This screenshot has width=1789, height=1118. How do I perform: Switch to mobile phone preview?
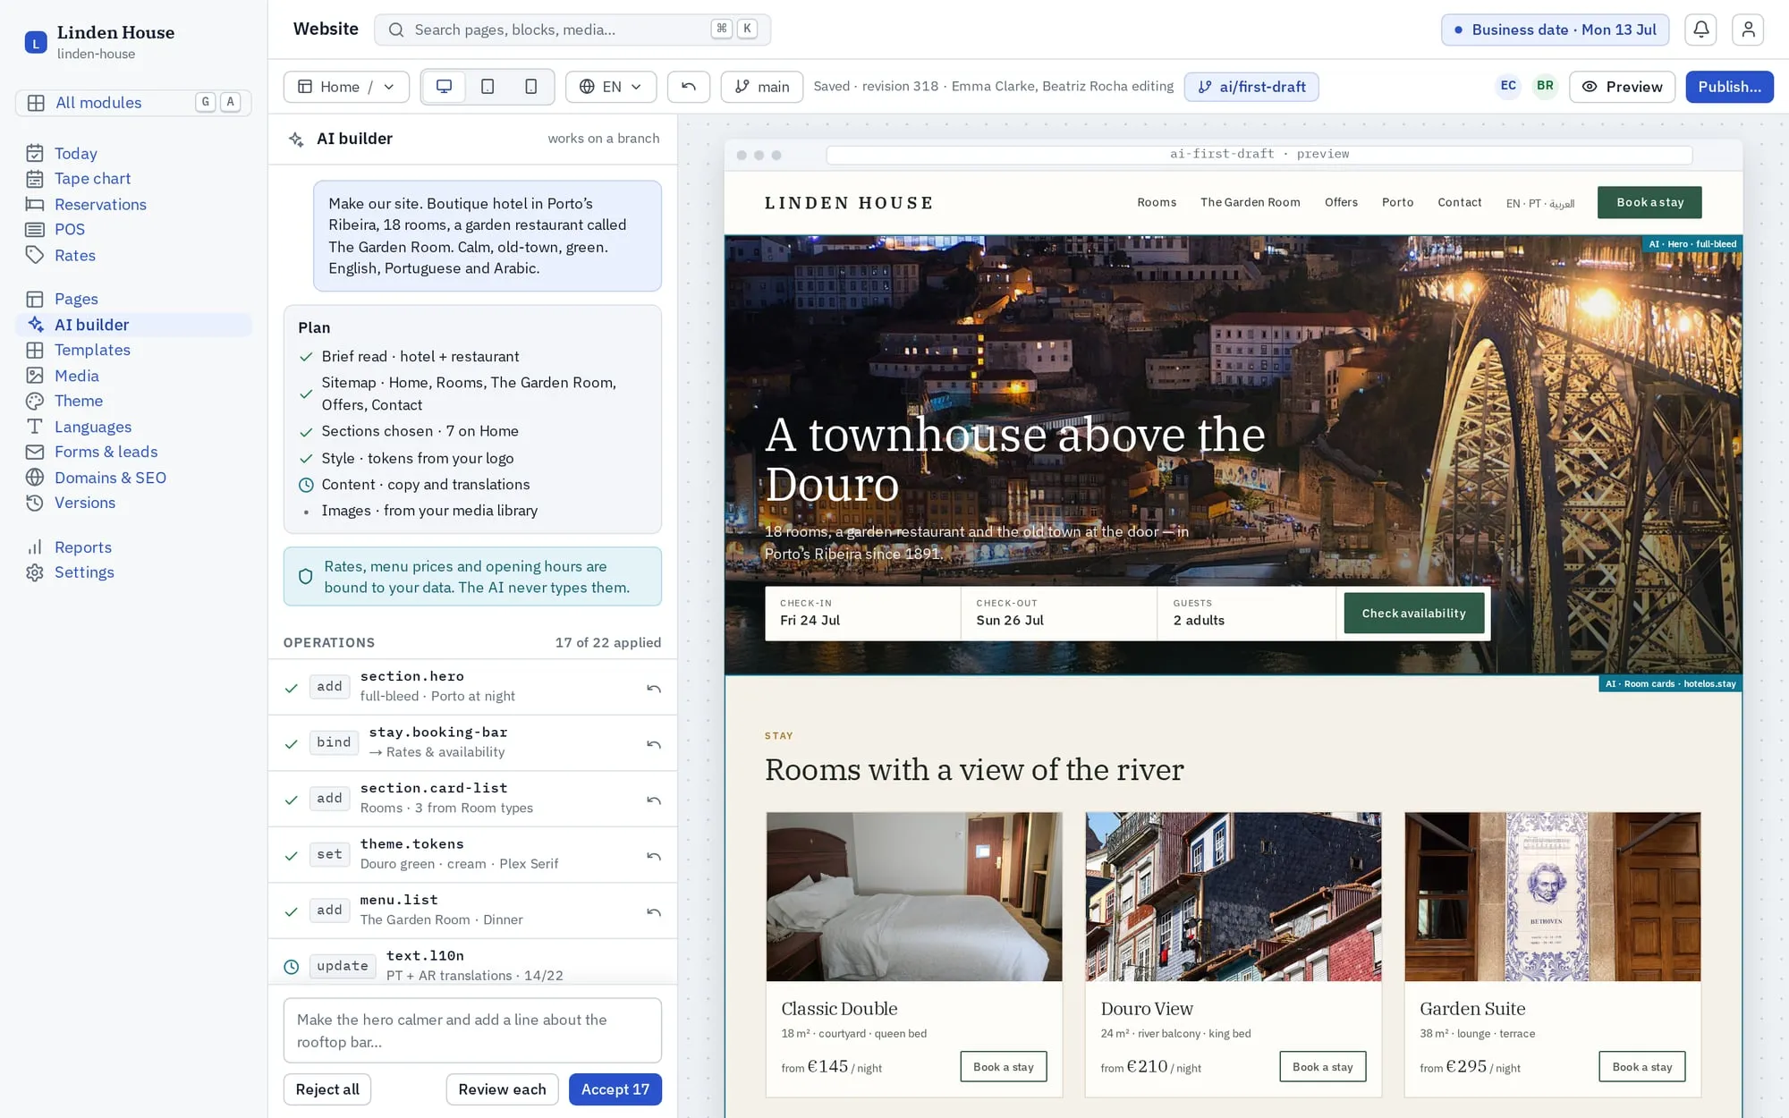[x=530, y=87]
